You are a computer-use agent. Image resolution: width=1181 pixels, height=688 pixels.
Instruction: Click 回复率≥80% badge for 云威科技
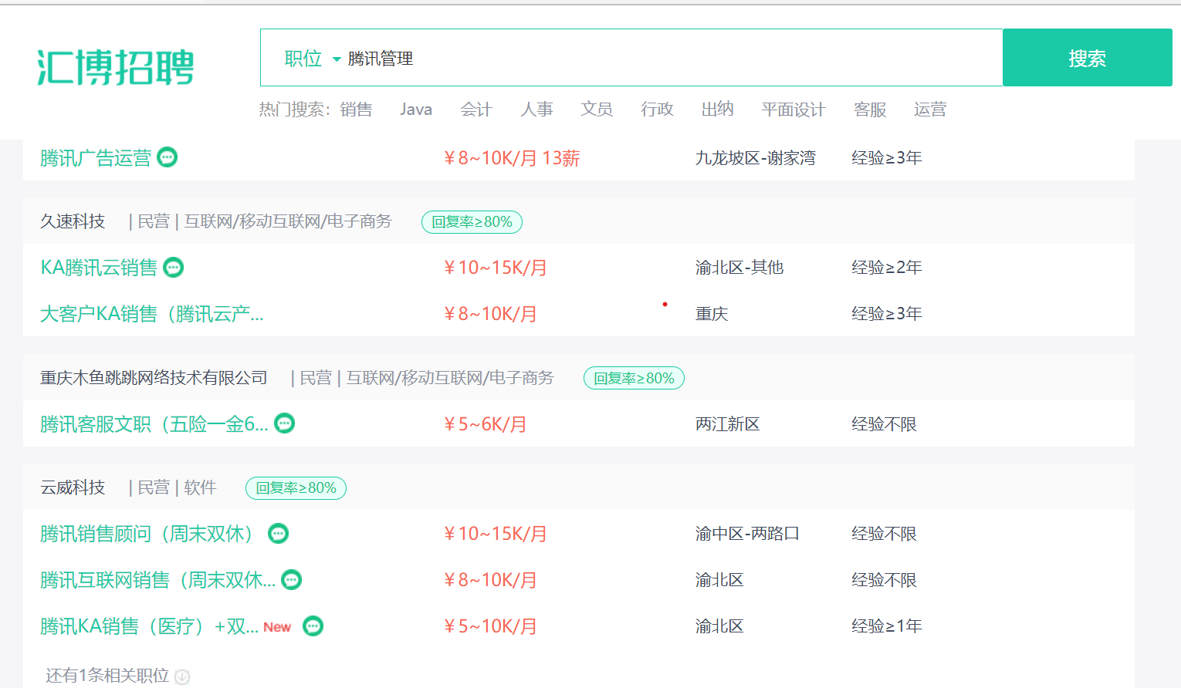[x=296, y=488]
